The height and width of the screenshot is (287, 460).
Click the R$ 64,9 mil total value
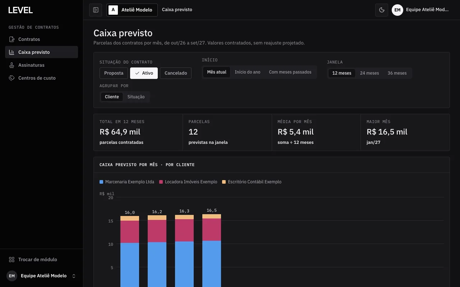pos(120,132)
